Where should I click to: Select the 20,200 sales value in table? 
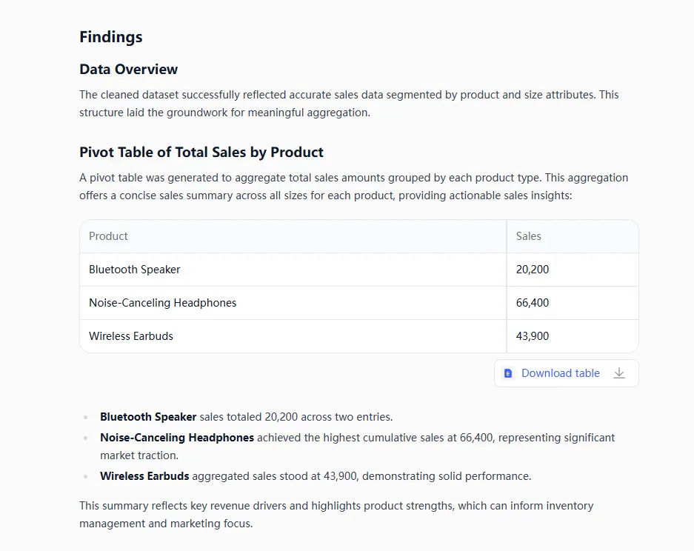[532, 270]
